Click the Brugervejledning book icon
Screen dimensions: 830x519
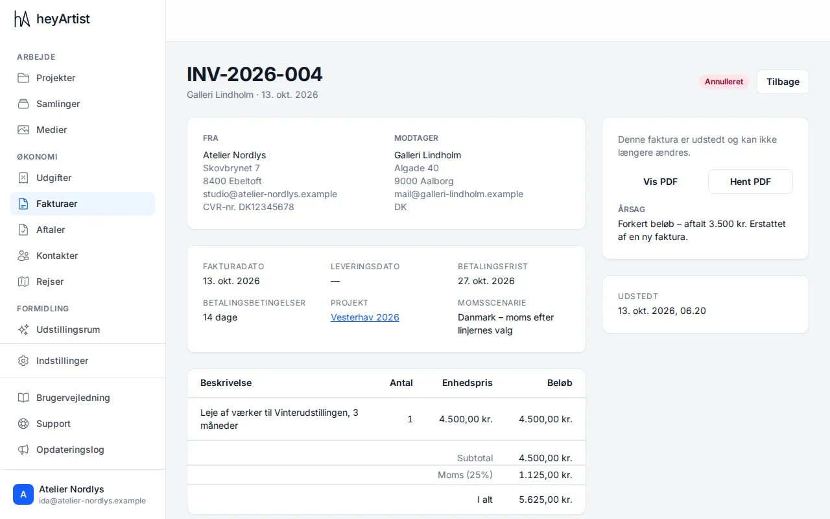pyautogui.click(x=23, y=398)
